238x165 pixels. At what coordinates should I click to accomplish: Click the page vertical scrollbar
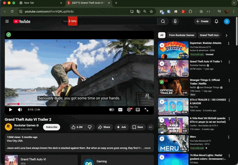(237, 31)
